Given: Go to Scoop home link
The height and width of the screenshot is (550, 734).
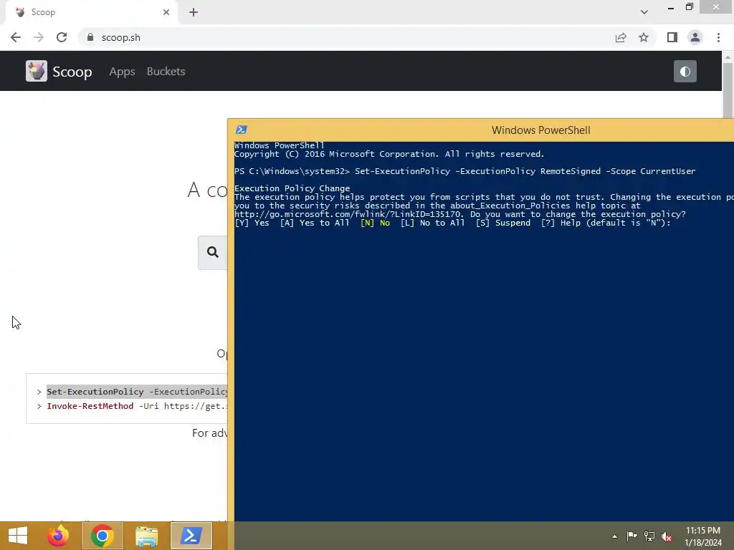Looking at the screenshot, I should tap(72, 72).
